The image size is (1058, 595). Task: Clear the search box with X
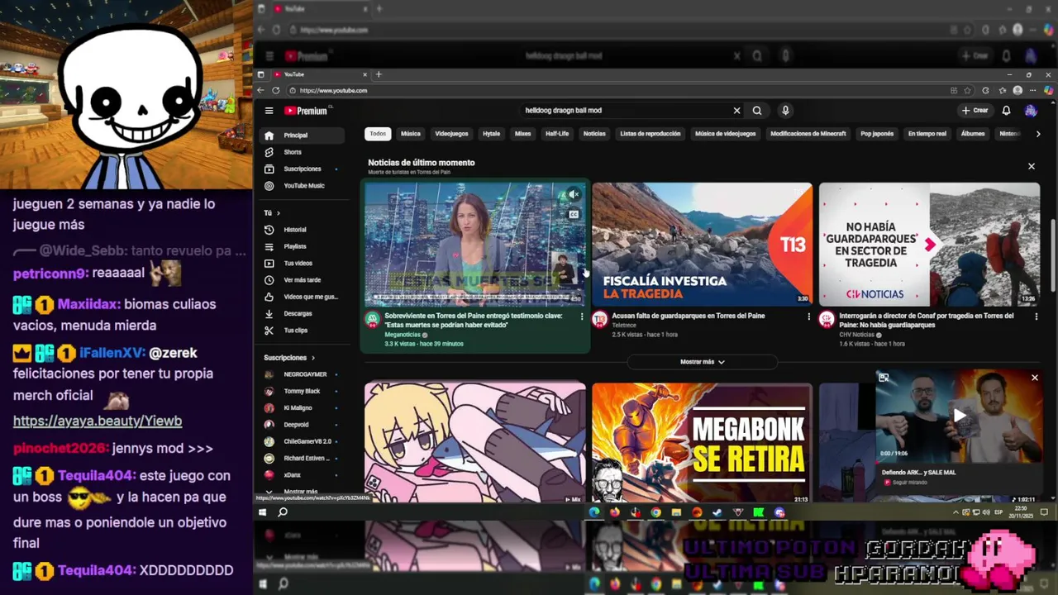[736, 111]
